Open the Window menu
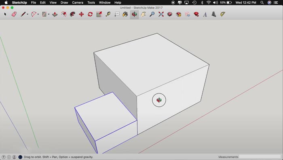 click(x=105, y=2)
